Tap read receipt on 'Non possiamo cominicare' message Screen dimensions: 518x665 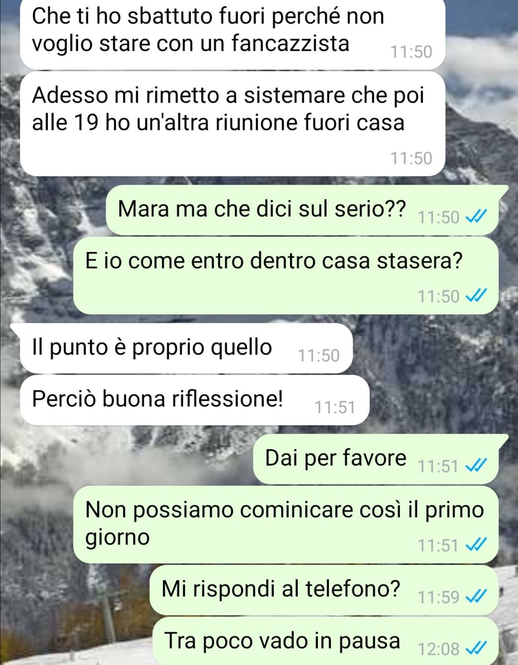pyautogui.click(x=476, y=545)
